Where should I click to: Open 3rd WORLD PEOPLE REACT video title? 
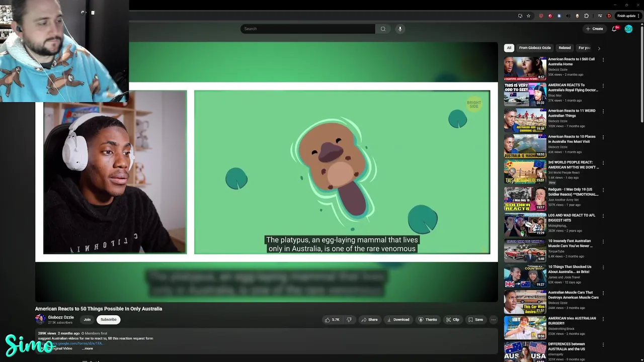pos(574,165)
